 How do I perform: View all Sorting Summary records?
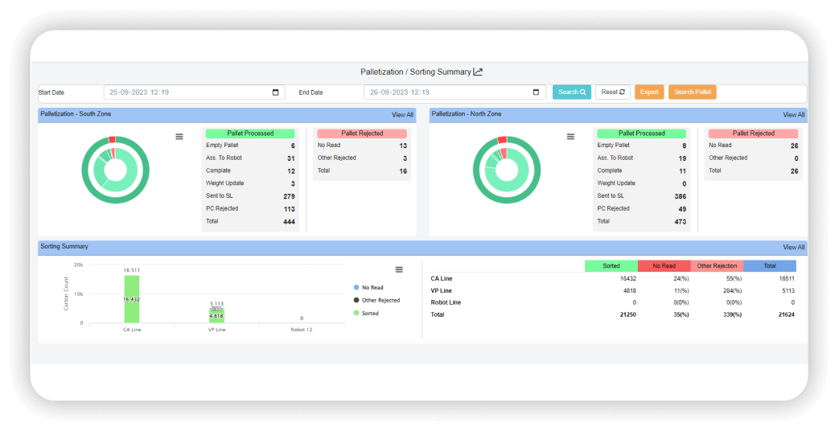click(x=793, y=248)
